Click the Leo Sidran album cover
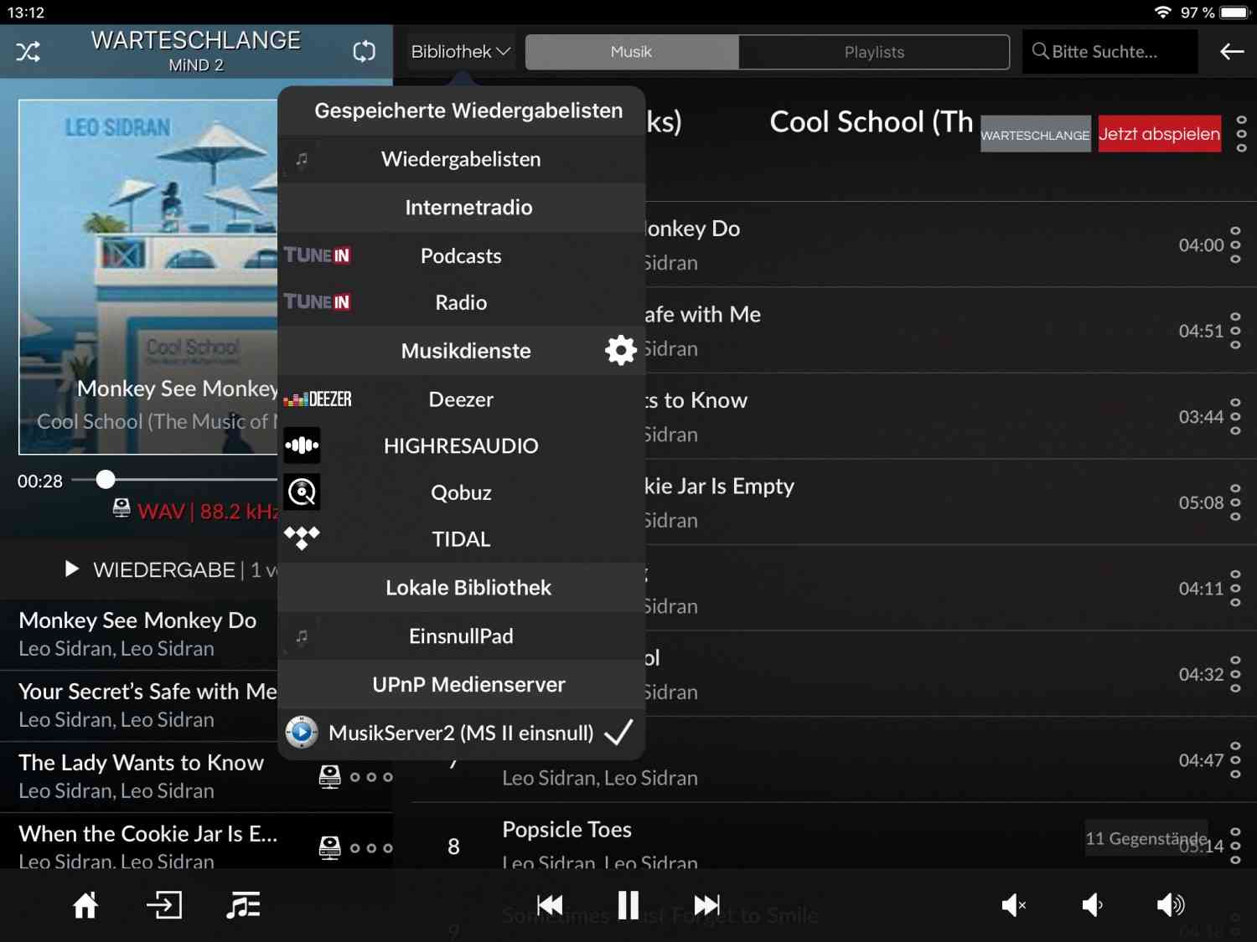The image size is (1257, 942). tap(149, 277)
